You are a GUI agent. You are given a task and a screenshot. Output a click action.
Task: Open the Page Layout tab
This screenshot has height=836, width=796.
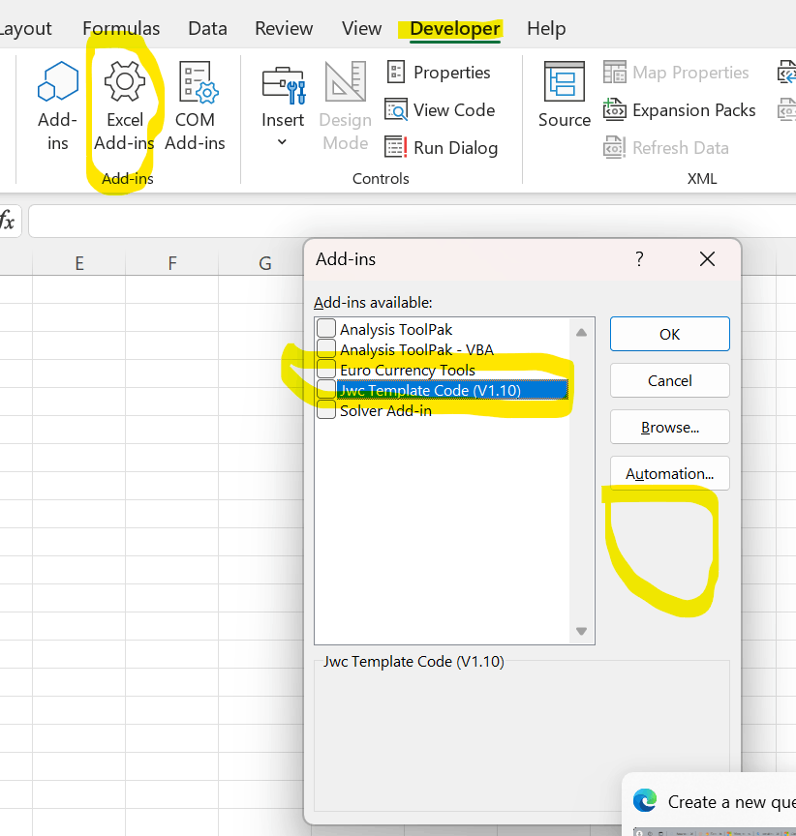pyautogui.click(x=25, y=28)
